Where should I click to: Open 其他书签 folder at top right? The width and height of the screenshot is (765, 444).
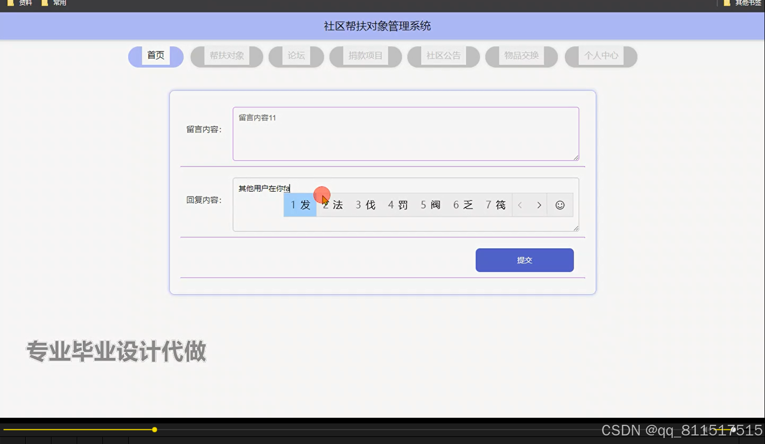pyautogui.click(x=740, y=3)
